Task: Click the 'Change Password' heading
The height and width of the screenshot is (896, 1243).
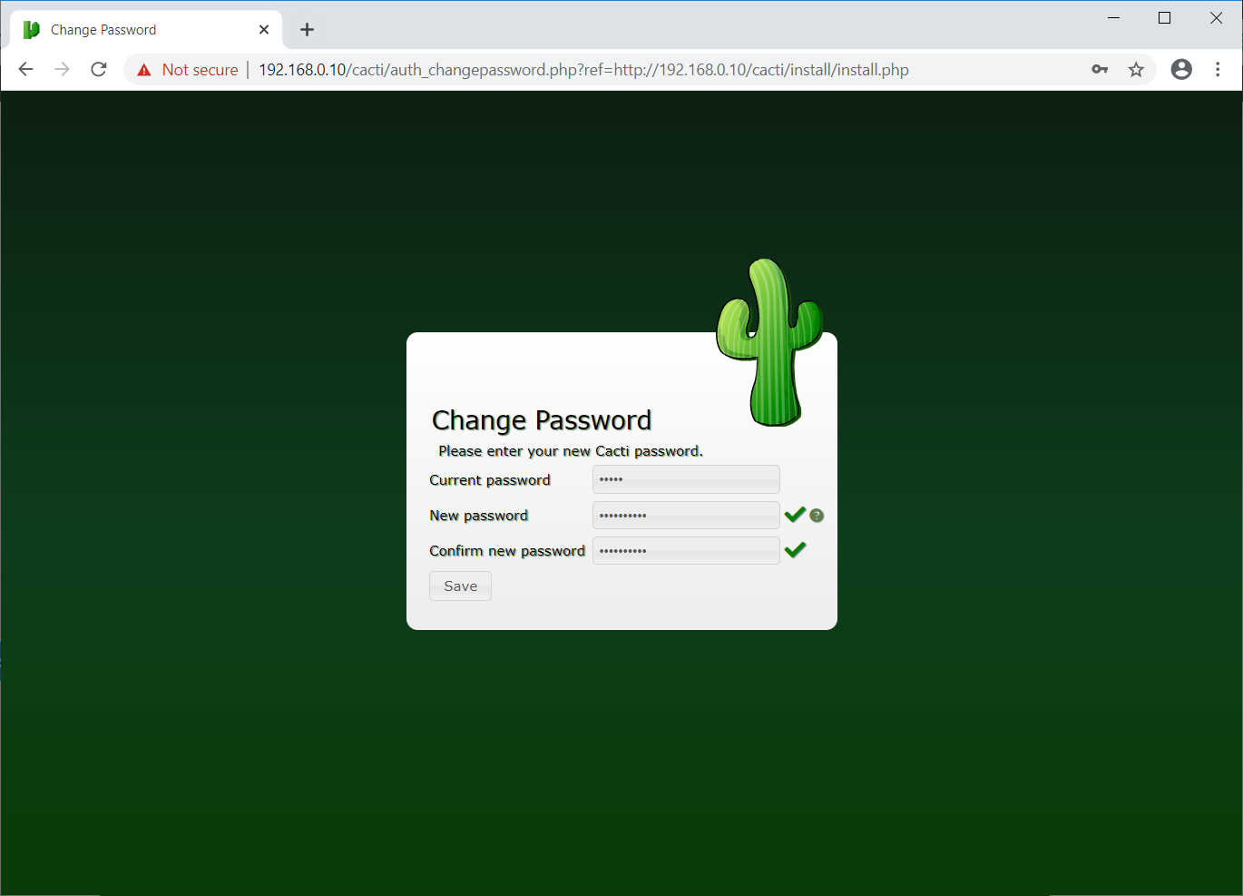Action: [x=542, y=420]
